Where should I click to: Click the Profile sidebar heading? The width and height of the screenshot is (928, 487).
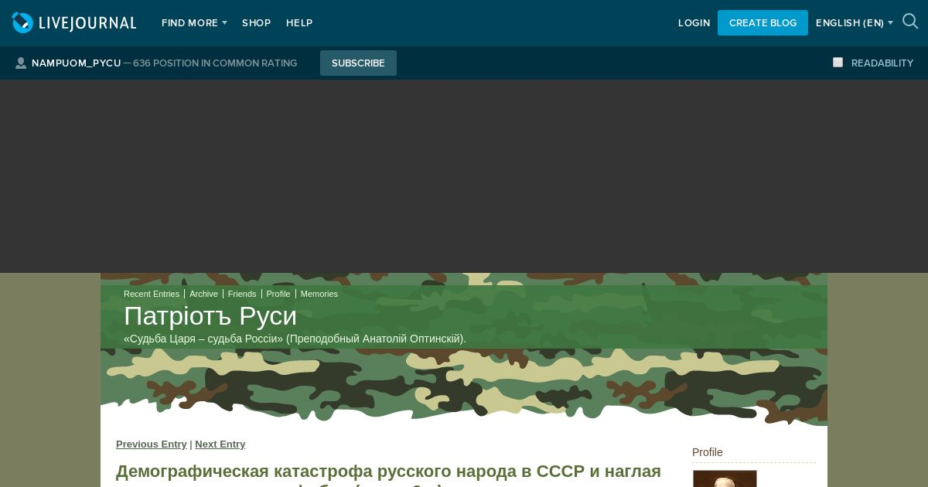[708, 452]
